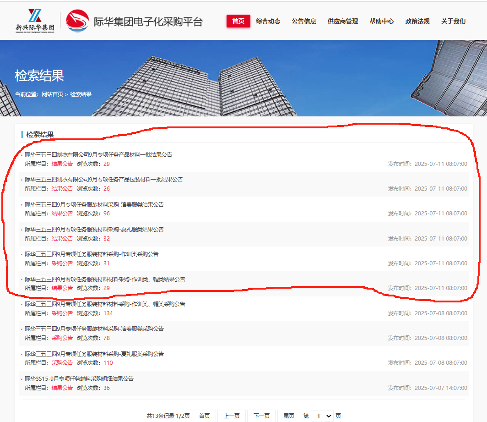The image size is (487, 422).
Task: Select 供应商管理 in the top menu
Action: click(342, 21)
